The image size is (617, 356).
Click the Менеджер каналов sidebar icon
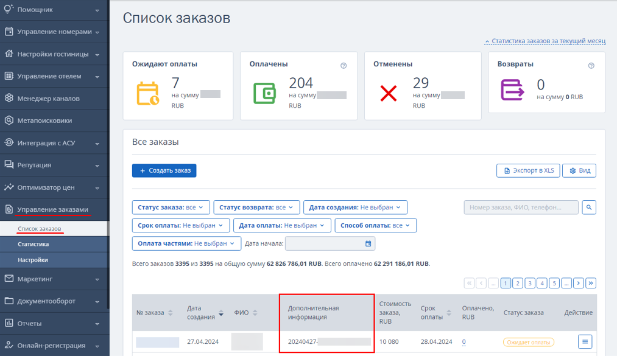point(9,98)
